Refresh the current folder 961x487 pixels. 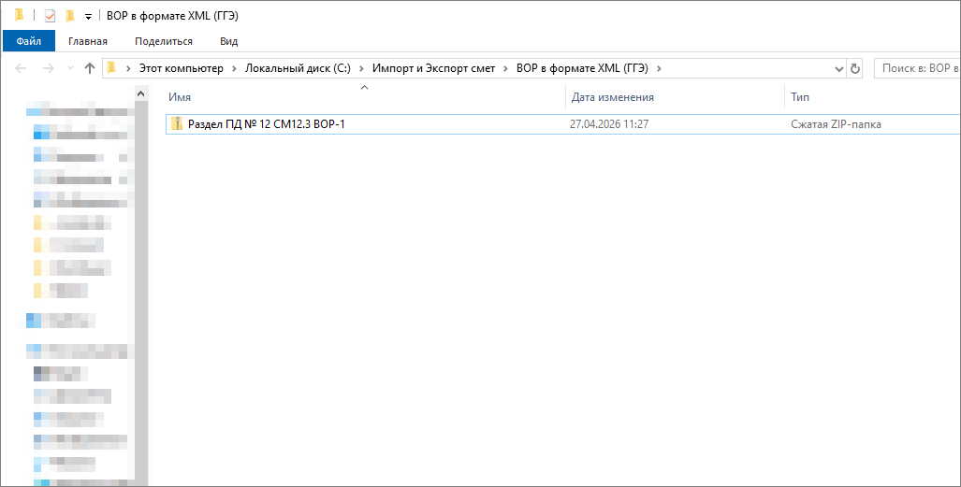tap(855, 68)
